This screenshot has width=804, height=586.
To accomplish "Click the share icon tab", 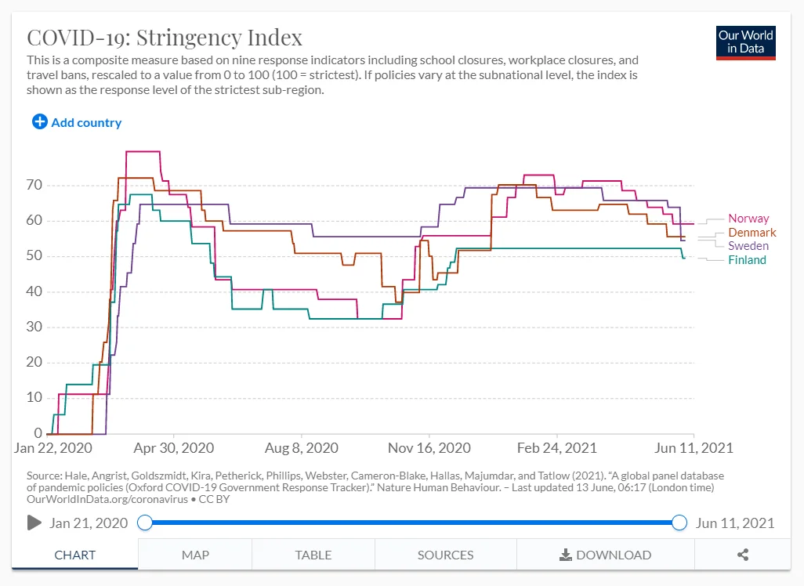I will coord(743,555).
